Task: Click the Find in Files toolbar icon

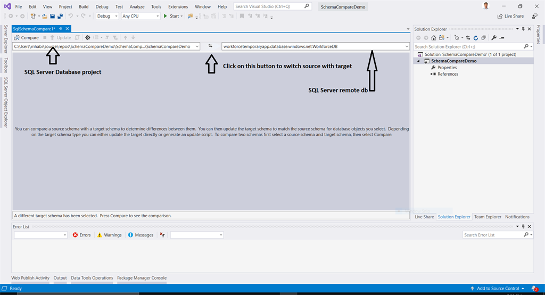Action: 190,16
